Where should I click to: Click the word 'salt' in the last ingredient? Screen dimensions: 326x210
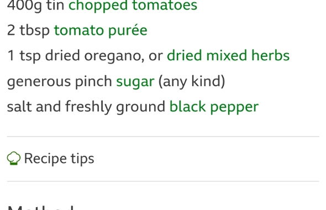pyautogui.click(x=19, y=107)
